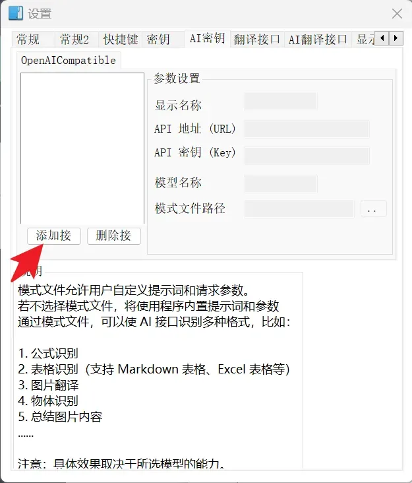This screenshot has height=483, width=412.
Task: Browse for 模式文件路径 with the .. button
Action: click(374, 209)
